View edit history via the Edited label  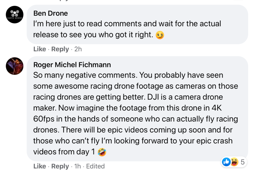(x=95, y=166)
